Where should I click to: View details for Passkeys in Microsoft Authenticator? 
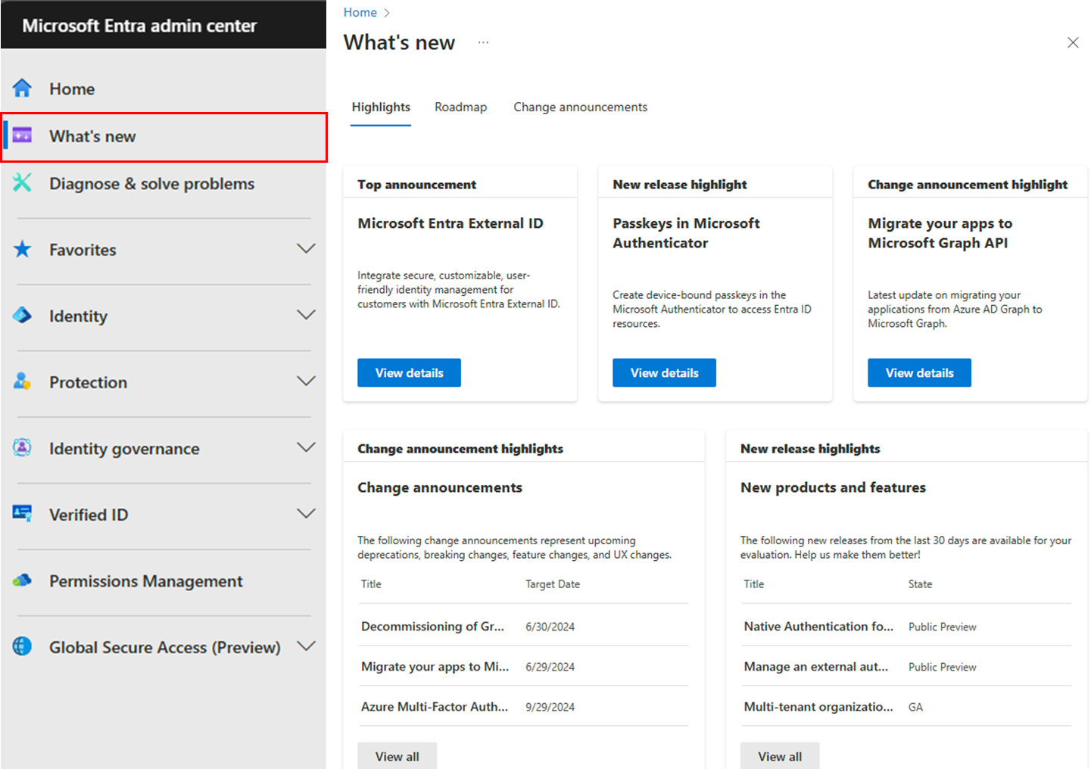pyautogui.click(x=664, y=372)
